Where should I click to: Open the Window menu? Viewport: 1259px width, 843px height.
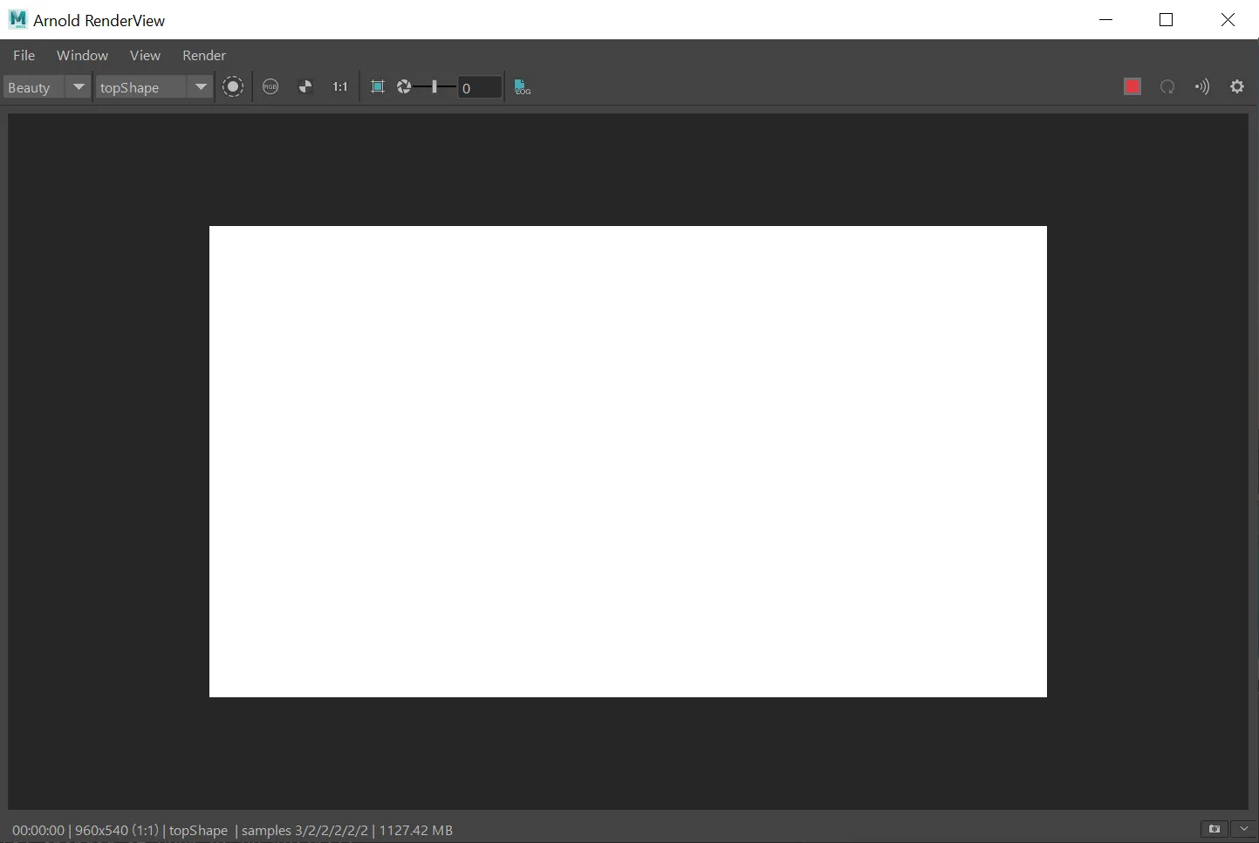82,55
